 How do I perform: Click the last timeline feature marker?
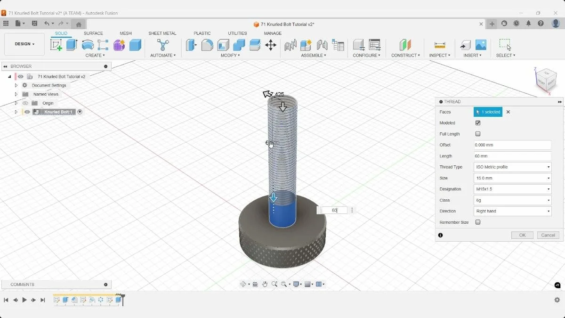pos(119,300)
